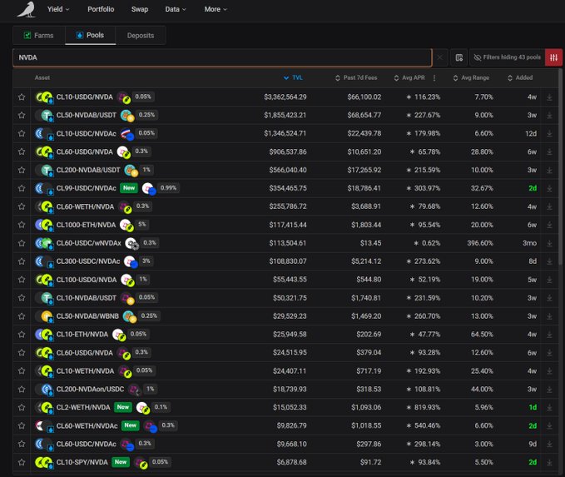The image size is (565, 477).
Task: Favorite the CL50-NVDAB/USDT pool star
Action: click(22, 116)
